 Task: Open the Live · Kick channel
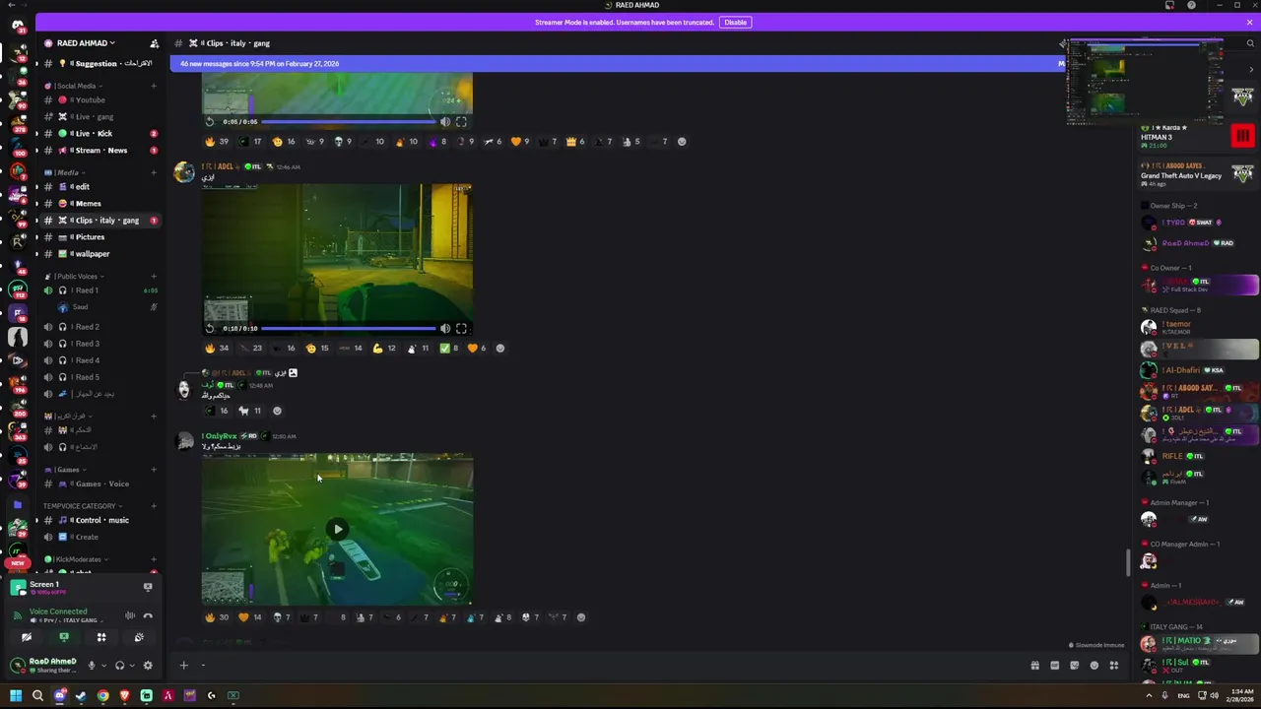click(x=101, y=133)
